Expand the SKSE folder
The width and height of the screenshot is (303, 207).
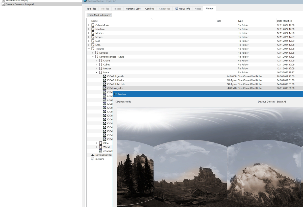click(89, 45)
